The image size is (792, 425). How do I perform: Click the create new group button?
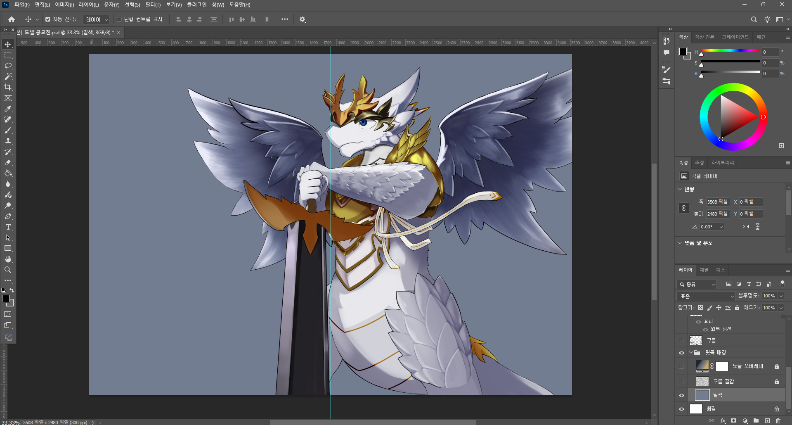pos(756,421)
